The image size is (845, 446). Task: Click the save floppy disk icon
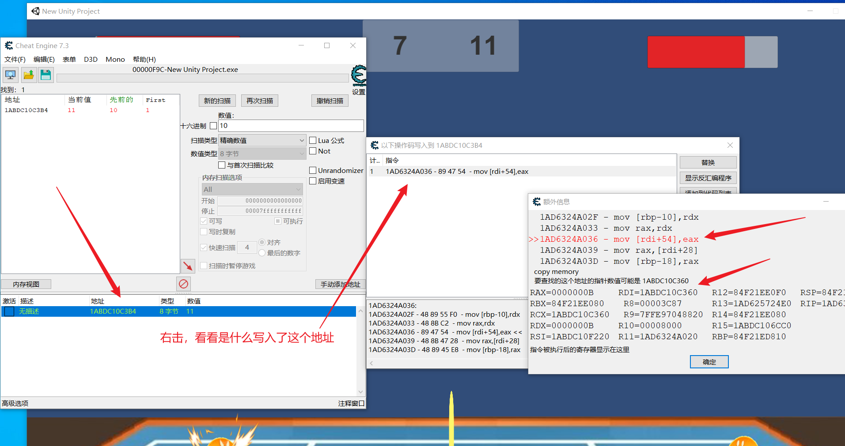coord(45,75)
